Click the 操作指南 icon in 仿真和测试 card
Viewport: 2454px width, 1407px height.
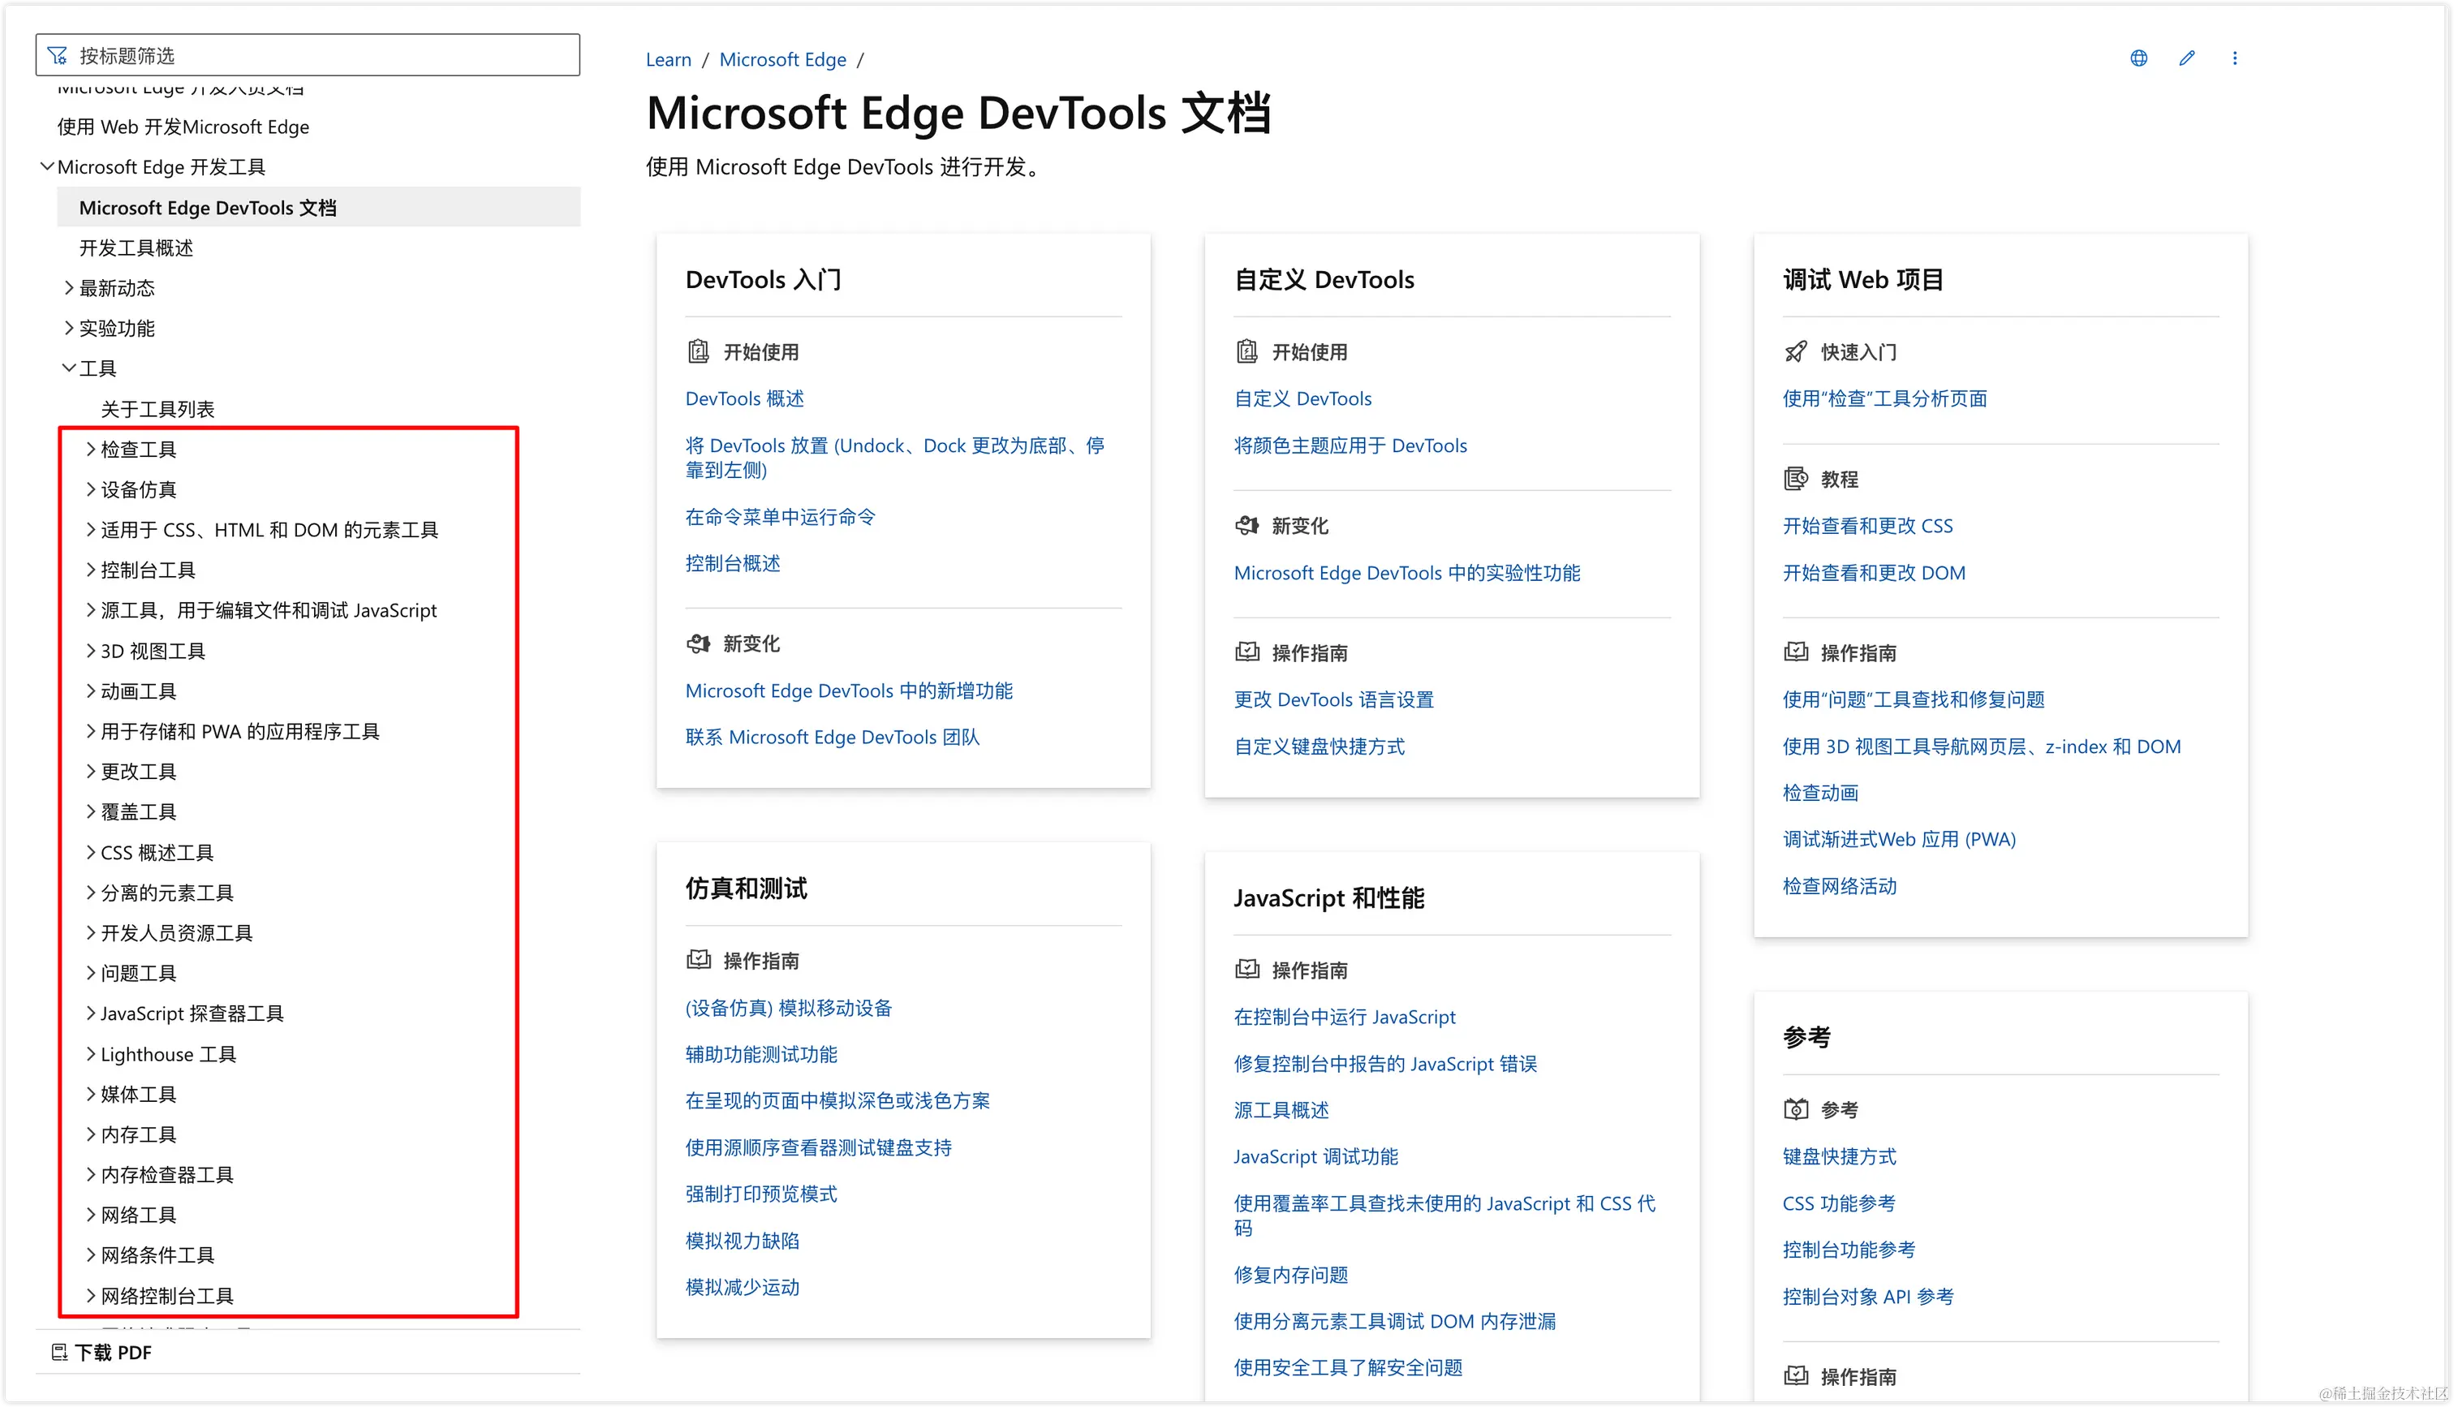tap(699, 960)
